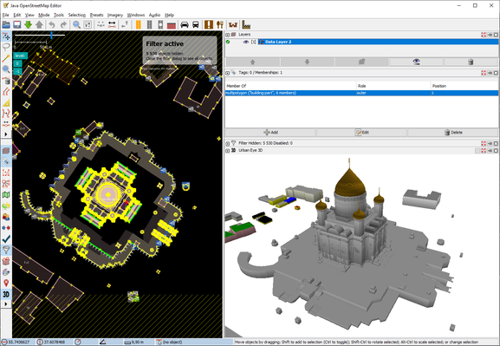Select the Draw nodes tool
This screenshot has height=346, width=500.
pyautogui.click(x=6, y=58)
